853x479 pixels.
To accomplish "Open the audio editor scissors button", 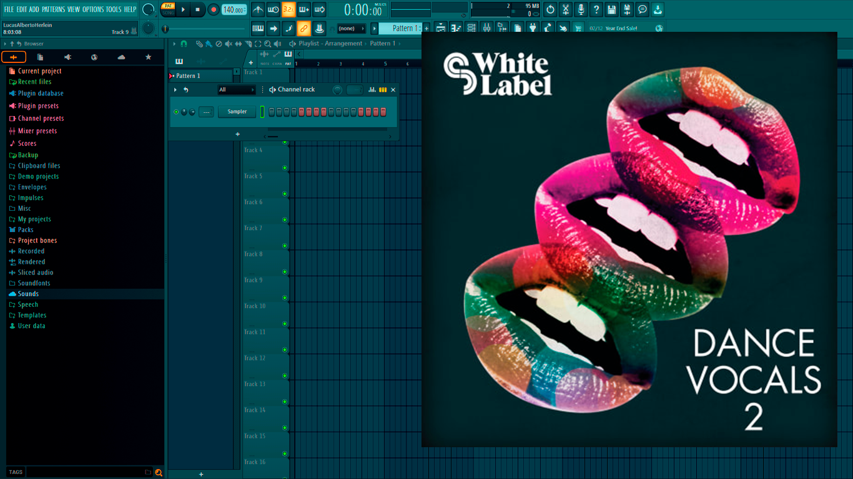I will click(566, 9).
